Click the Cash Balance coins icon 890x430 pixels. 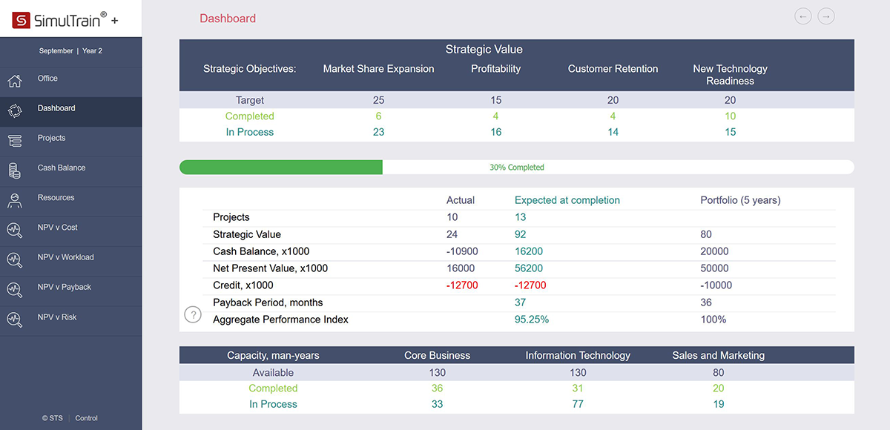pos(15,170)
